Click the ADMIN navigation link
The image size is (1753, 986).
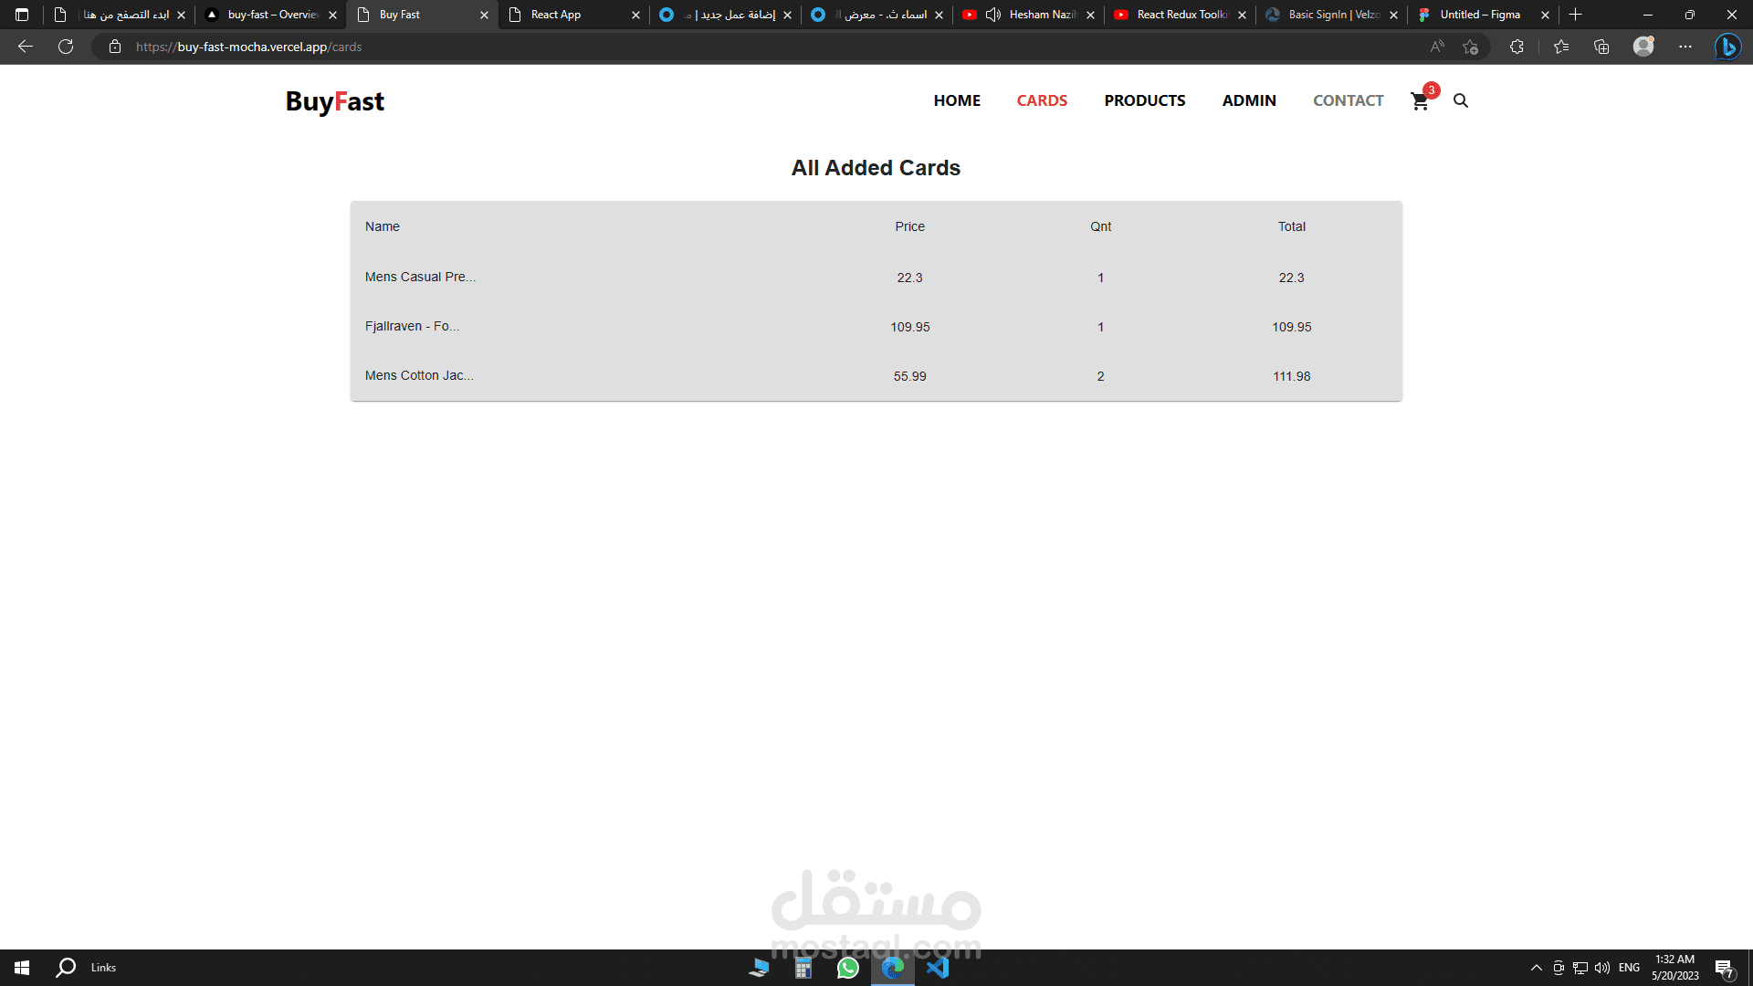[x=1249, y=100]
